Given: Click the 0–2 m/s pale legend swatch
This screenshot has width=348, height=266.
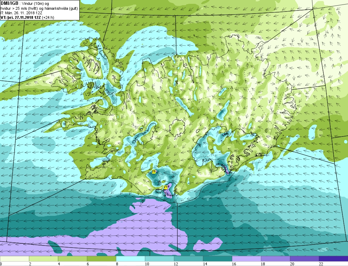Looking at the screenshot, I should point(14,259).
